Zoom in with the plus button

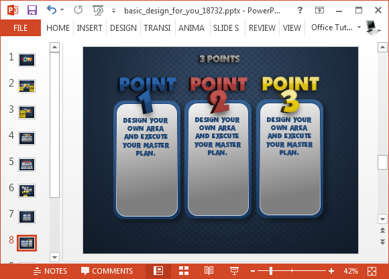tap(331, 271)
